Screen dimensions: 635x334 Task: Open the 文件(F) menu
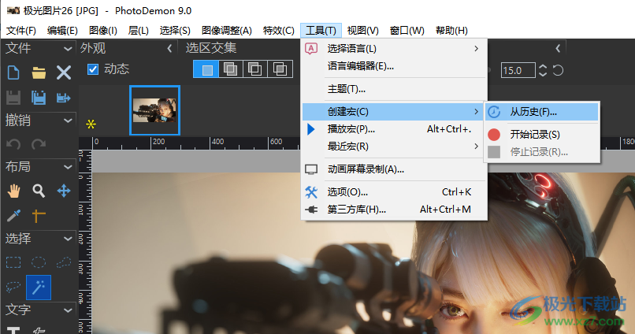(21, 31)
